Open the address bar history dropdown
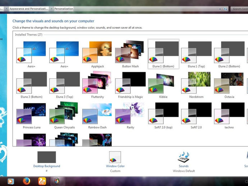 coord(220,9)
